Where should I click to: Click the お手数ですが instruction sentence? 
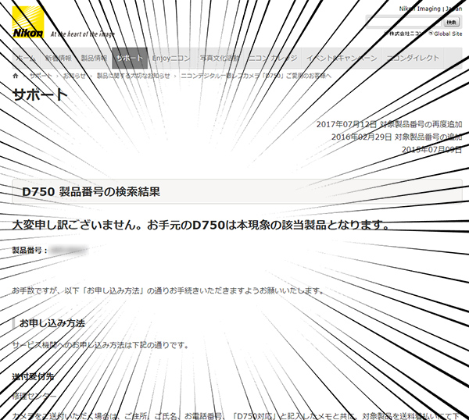click(x=168, y=290)
